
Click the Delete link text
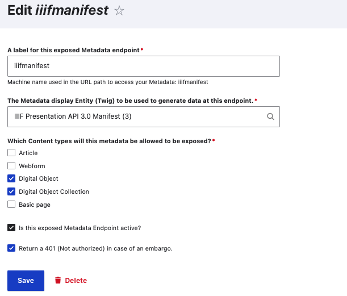(x=76, y=280)
